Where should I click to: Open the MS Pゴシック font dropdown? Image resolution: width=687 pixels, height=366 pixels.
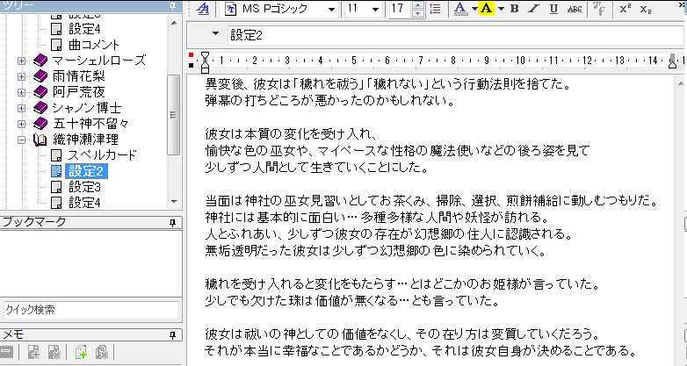pyautogui.click(x=332, y=9)
